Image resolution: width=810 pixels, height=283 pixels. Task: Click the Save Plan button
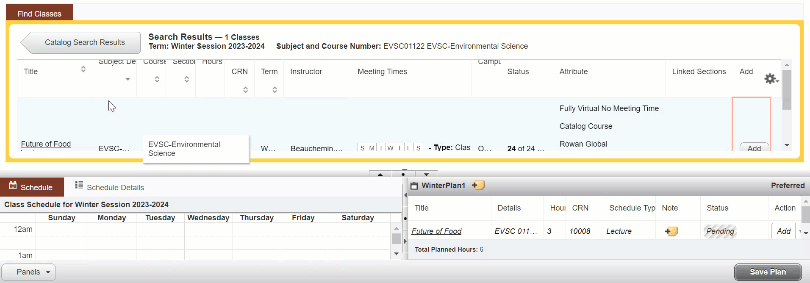point(767,272)
